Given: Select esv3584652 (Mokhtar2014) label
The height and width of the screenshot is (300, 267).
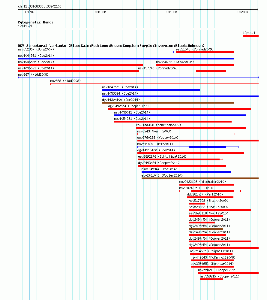Looking at the screenshot, I should (x=212, y=264).
